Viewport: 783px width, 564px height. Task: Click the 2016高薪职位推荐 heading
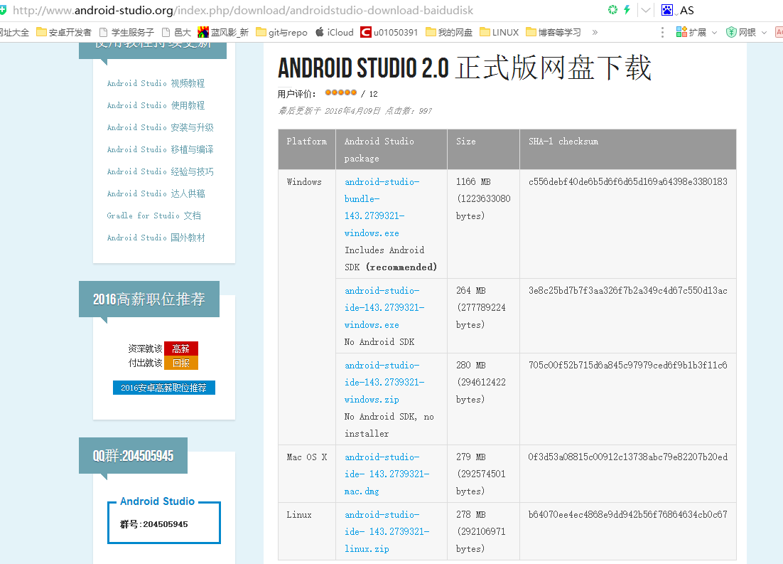148,299
